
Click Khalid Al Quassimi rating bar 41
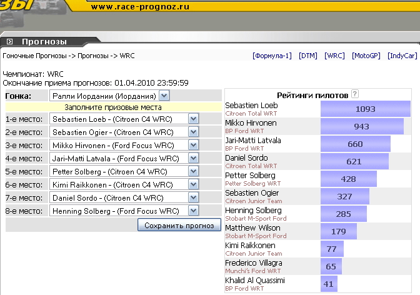coord(329,284)
